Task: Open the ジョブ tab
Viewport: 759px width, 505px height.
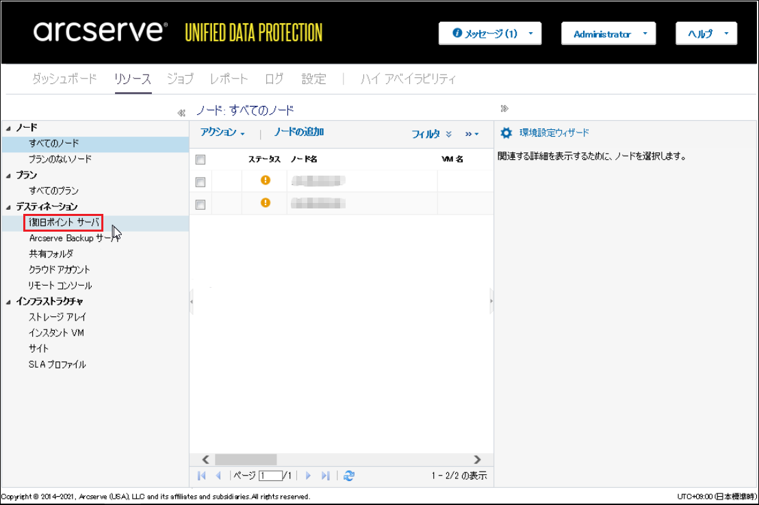Action: (180, 79)
